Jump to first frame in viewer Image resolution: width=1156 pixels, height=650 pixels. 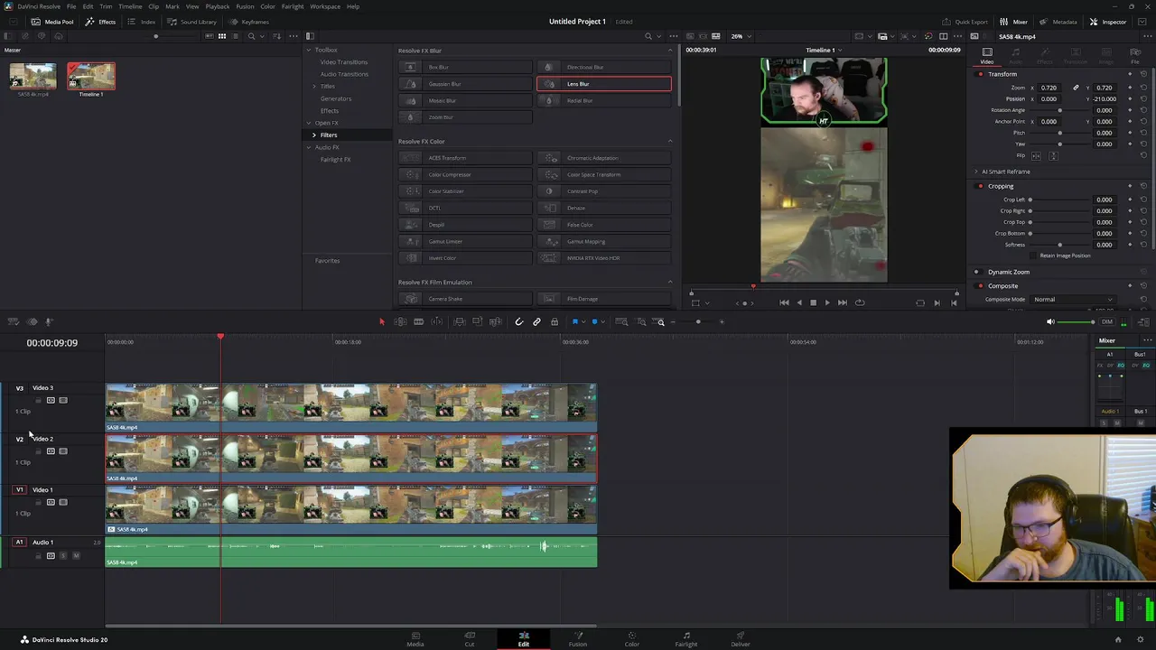pyautogui.click(x=784, y=302)
